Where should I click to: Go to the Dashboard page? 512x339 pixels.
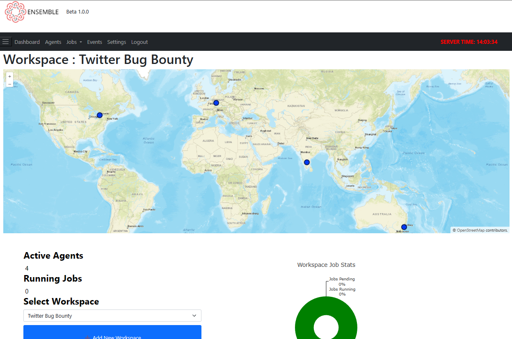coord(27,42)
